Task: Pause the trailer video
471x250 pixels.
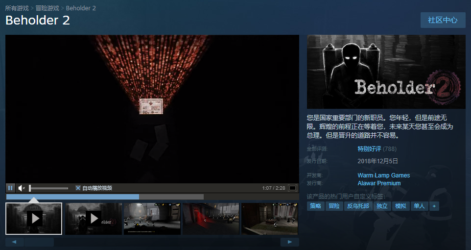Action: pos(10,188)
